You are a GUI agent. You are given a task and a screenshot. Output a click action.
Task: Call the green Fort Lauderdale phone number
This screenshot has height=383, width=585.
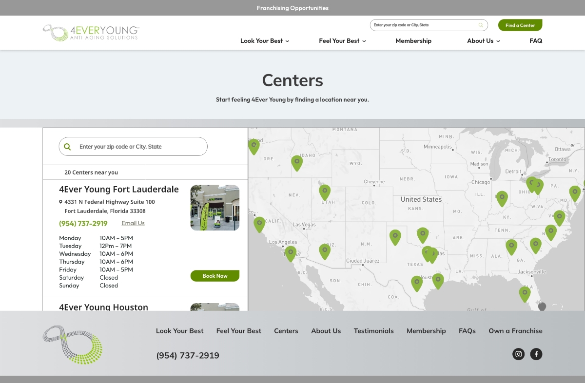83,224
